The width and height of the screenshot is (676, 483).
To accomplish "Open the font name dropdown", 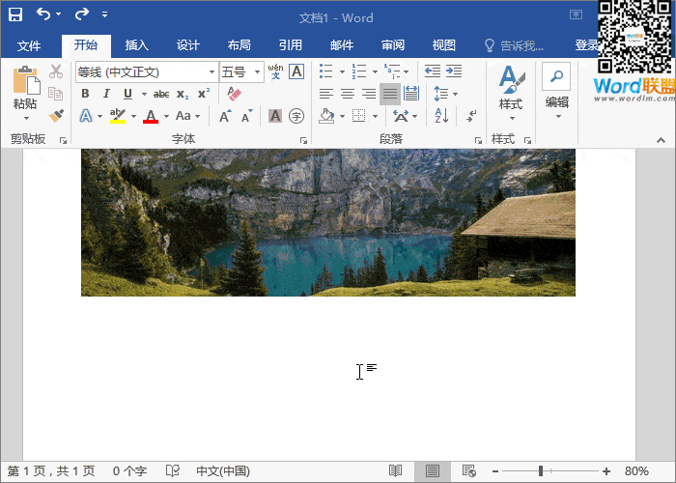I will coord(211,72).
